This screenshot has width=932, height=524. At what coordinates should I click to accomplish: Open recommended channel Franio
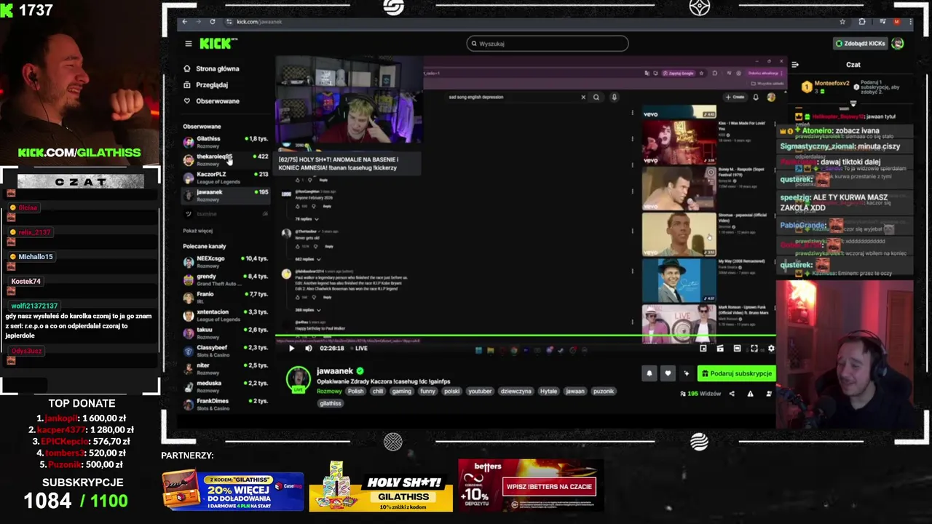(225, 297)
